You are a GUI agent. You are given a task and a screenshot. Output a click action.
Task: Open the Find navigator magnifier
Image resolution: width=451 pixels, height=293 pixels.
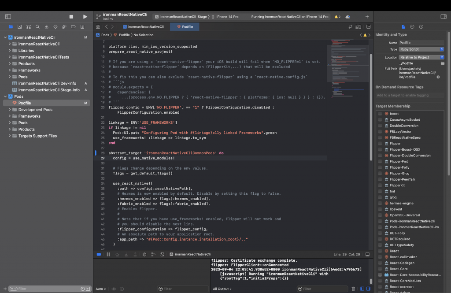pos(37,27)
